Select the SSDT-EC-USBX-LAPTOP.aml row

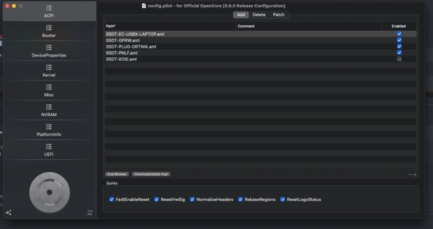tap(260, 34)
